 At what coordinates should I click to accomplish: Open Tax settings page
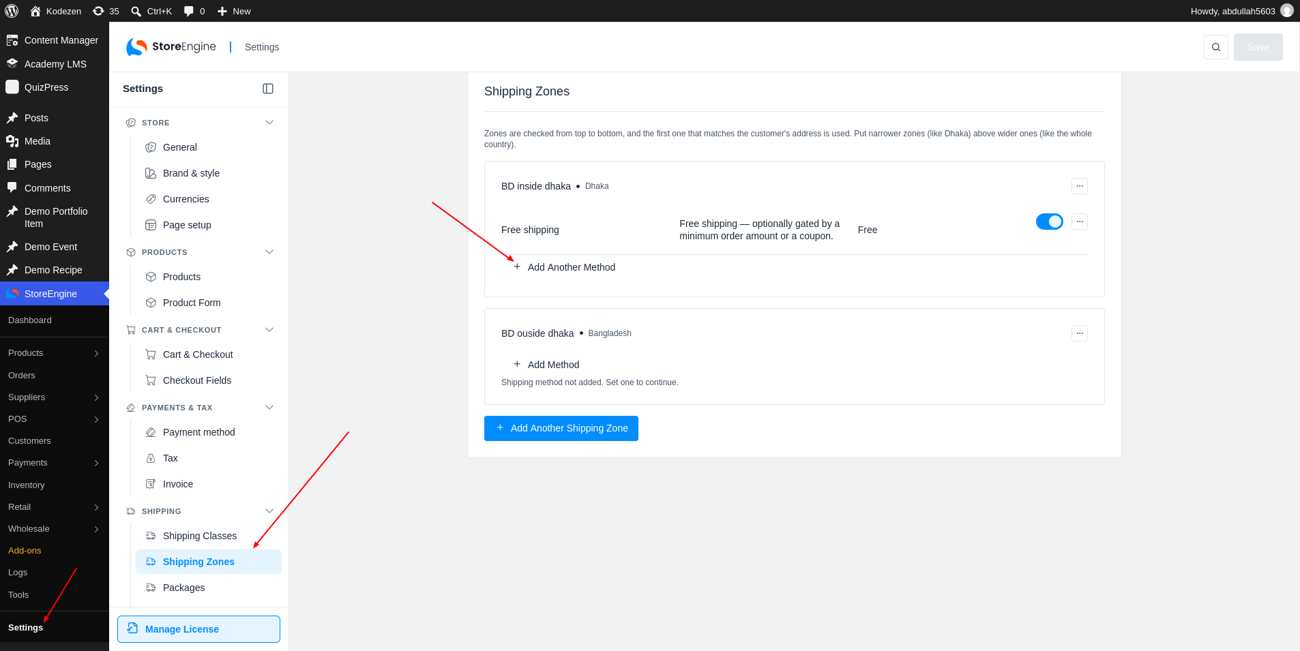[x=209, y=458]
